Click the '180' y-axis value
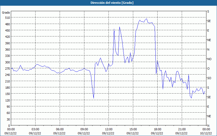Screen dimensions: 217x136 click(x=8, y=88)
